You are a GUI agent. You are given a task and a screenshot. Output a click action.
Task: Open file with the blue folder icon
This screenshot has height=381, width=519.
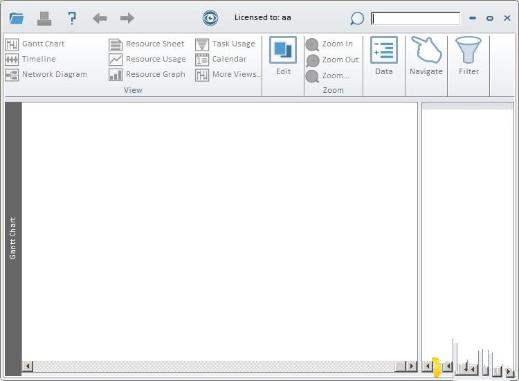point(17,18)
